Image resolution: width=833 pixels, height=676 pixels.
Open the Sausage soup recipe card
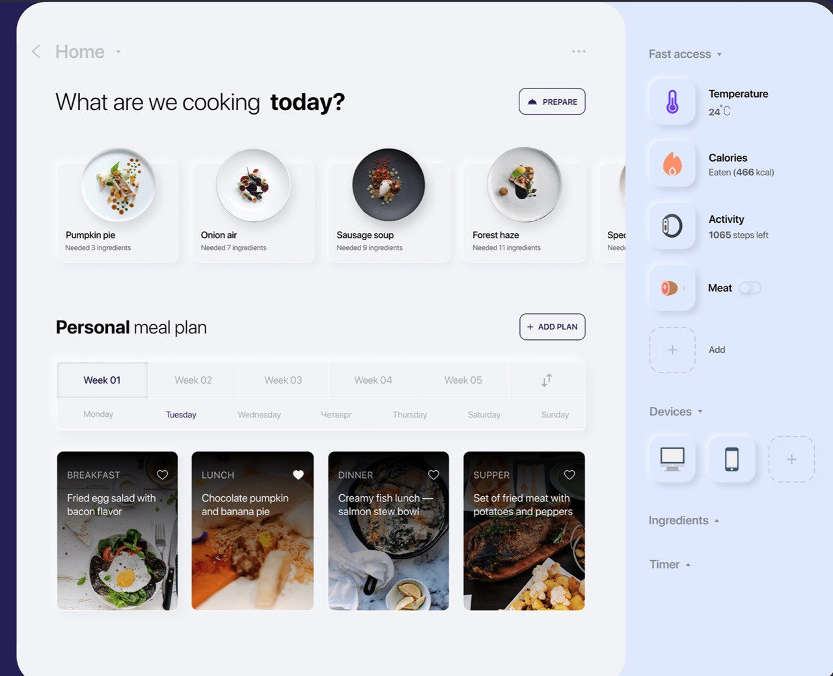point(389,206)
